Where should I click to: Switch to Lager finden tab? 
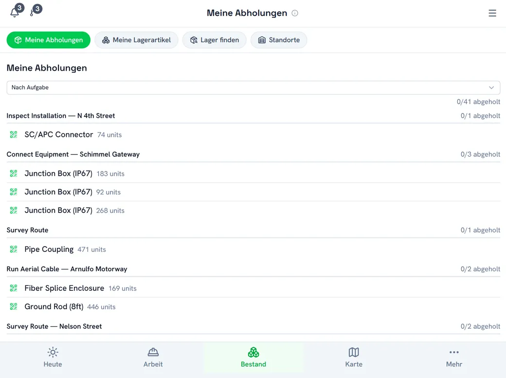(x=214, y=40)
